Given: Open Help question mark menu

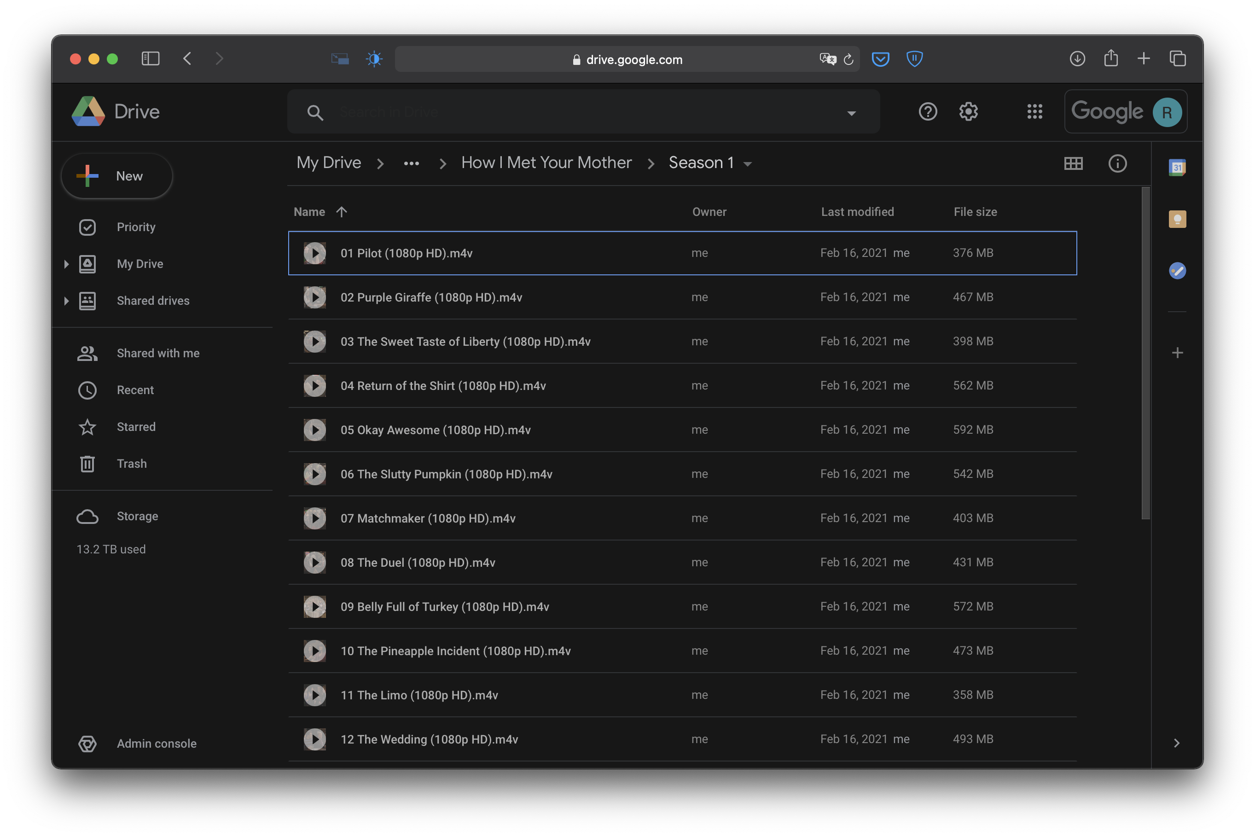Looking at the screenshot, I should 928,111.
